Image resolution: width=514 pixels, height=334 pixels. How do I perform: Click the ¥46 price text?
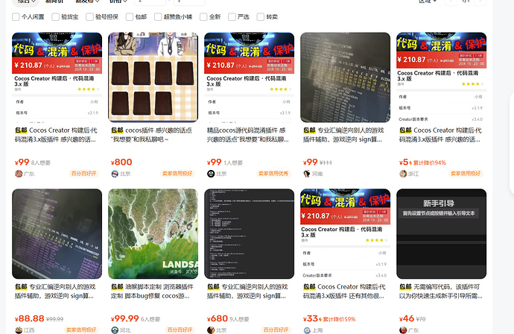point(407,318)
